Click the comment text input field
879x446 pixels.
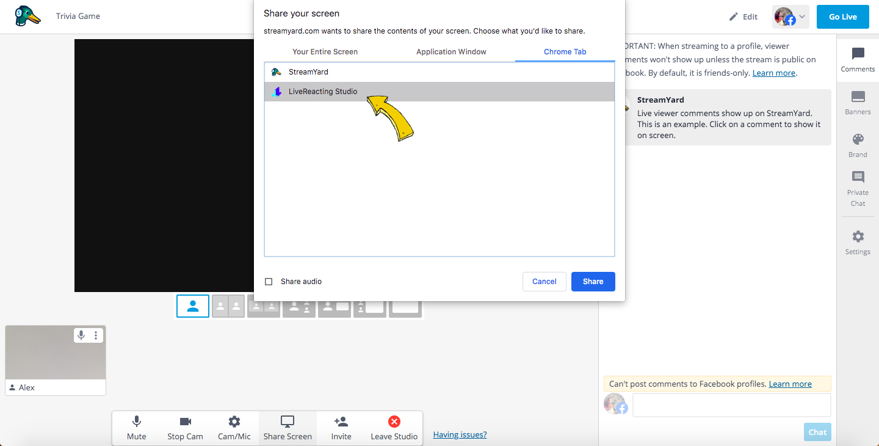coord(732,405)
